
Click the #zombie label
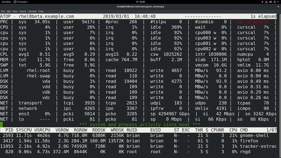click(204, 22)
